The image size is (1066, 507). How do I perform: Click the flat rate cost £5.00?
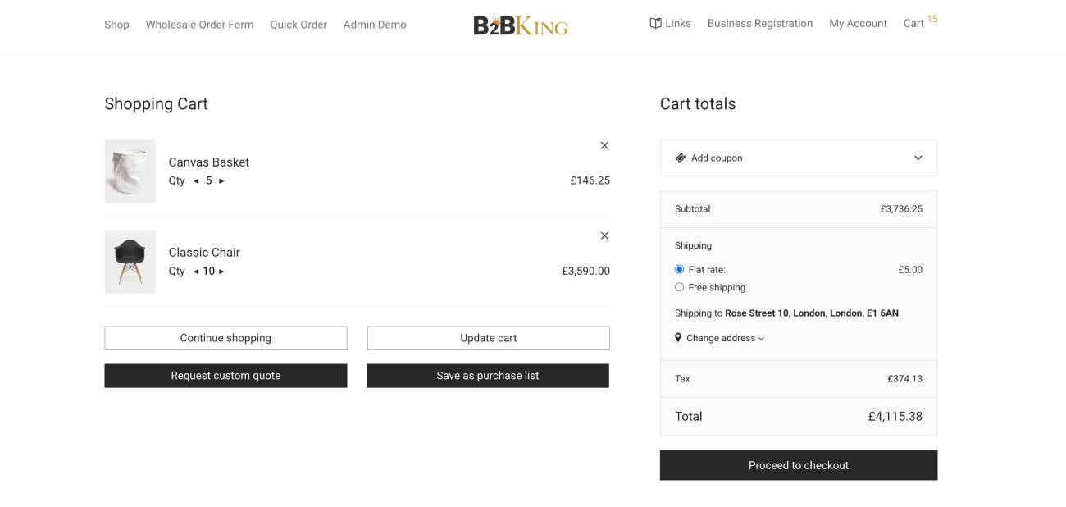[910, 270]
